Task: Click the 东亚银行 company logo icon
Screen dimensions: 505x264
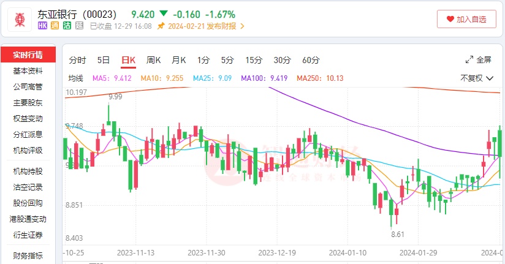Action: pos(20,19)
